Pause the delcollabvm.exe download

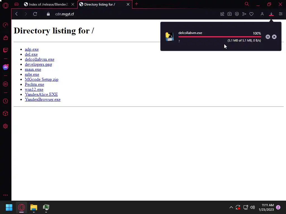pos(268,37)
